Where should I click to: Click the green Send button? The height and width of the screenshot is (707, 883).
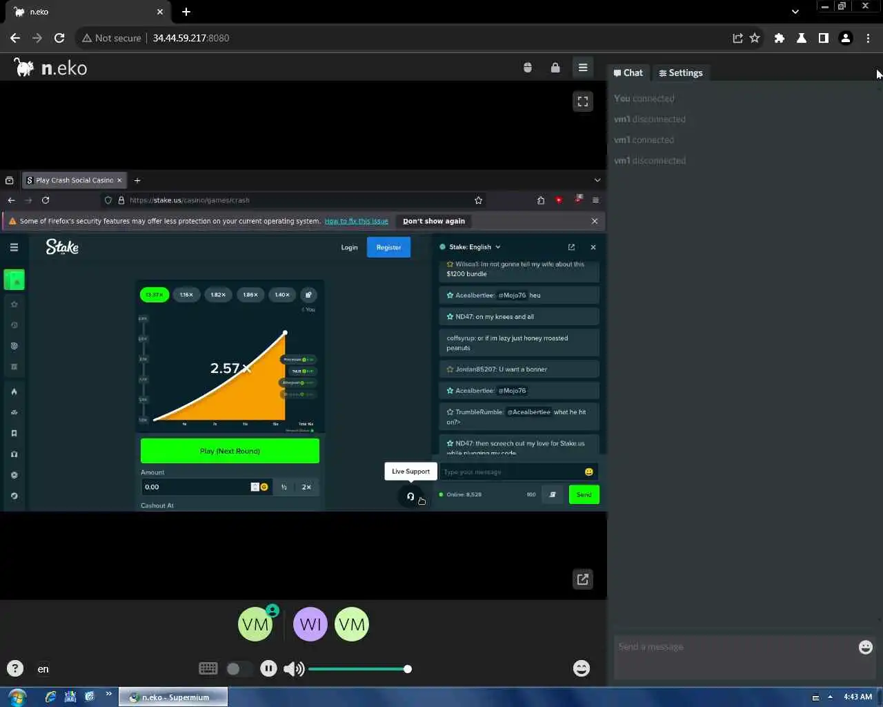584,494
